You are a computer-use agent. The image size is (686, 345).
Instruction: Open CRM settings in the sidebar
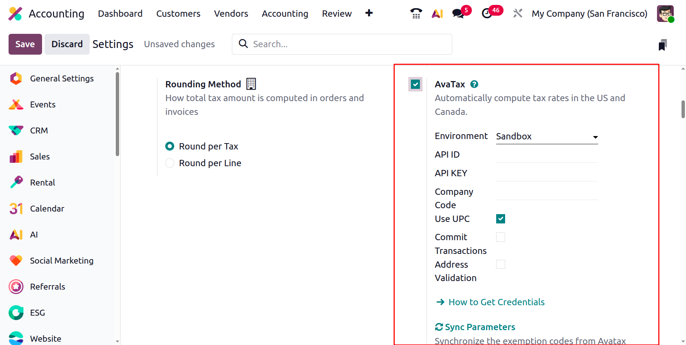[39, 130]
